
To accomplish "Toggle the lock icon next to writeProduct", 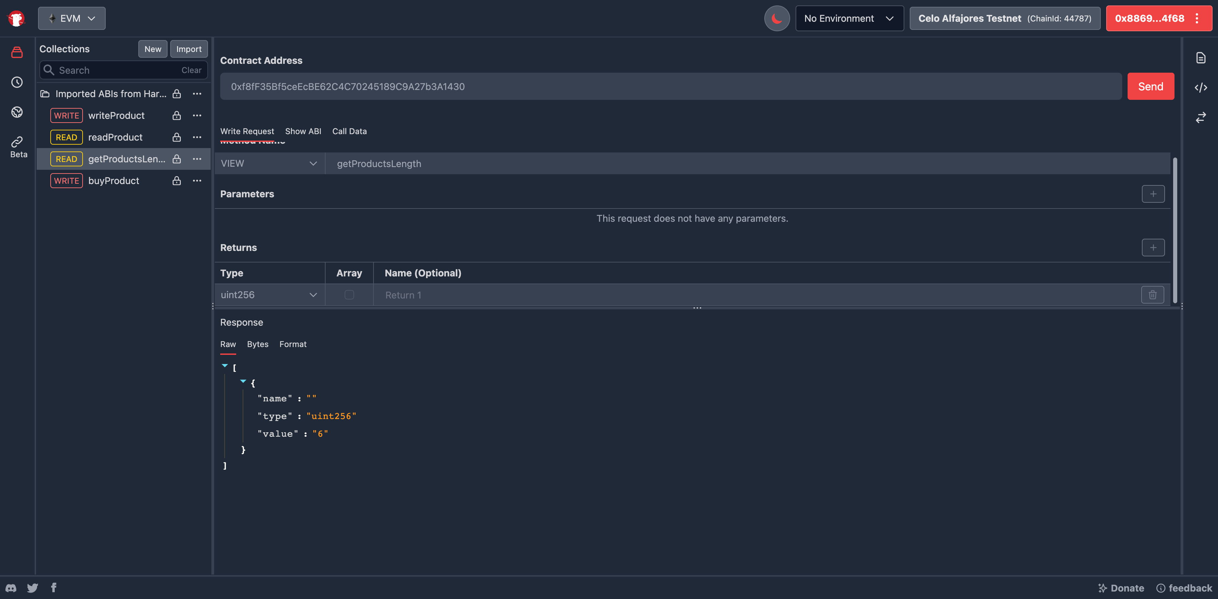I will point(176,116).
